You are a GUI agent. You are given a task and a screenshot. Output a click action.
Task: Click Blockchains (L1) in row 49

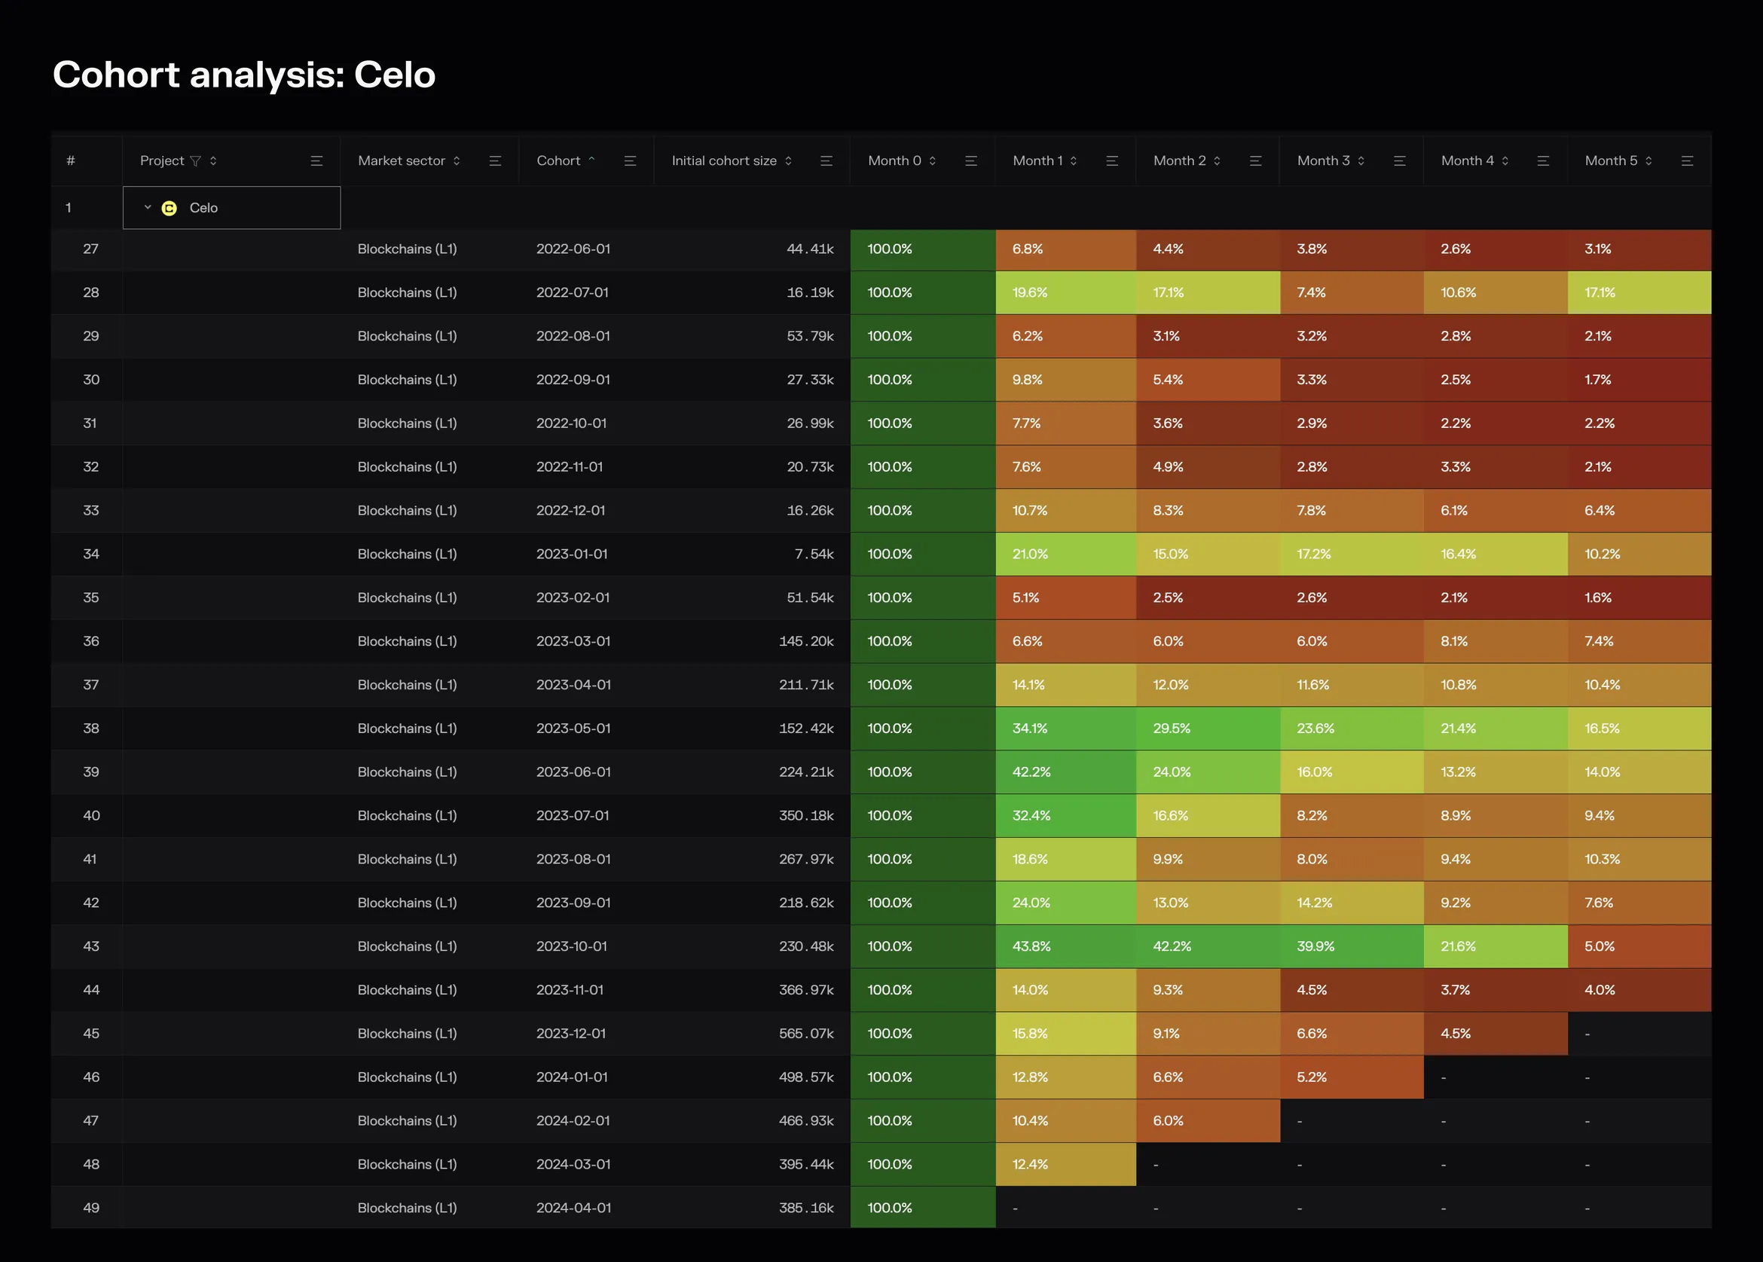coord(407,1208)
